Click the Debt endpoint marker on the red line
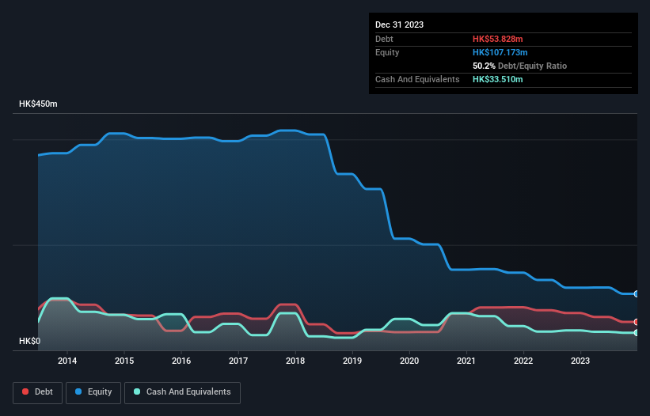650x416 pixels. tap(637, 322)
